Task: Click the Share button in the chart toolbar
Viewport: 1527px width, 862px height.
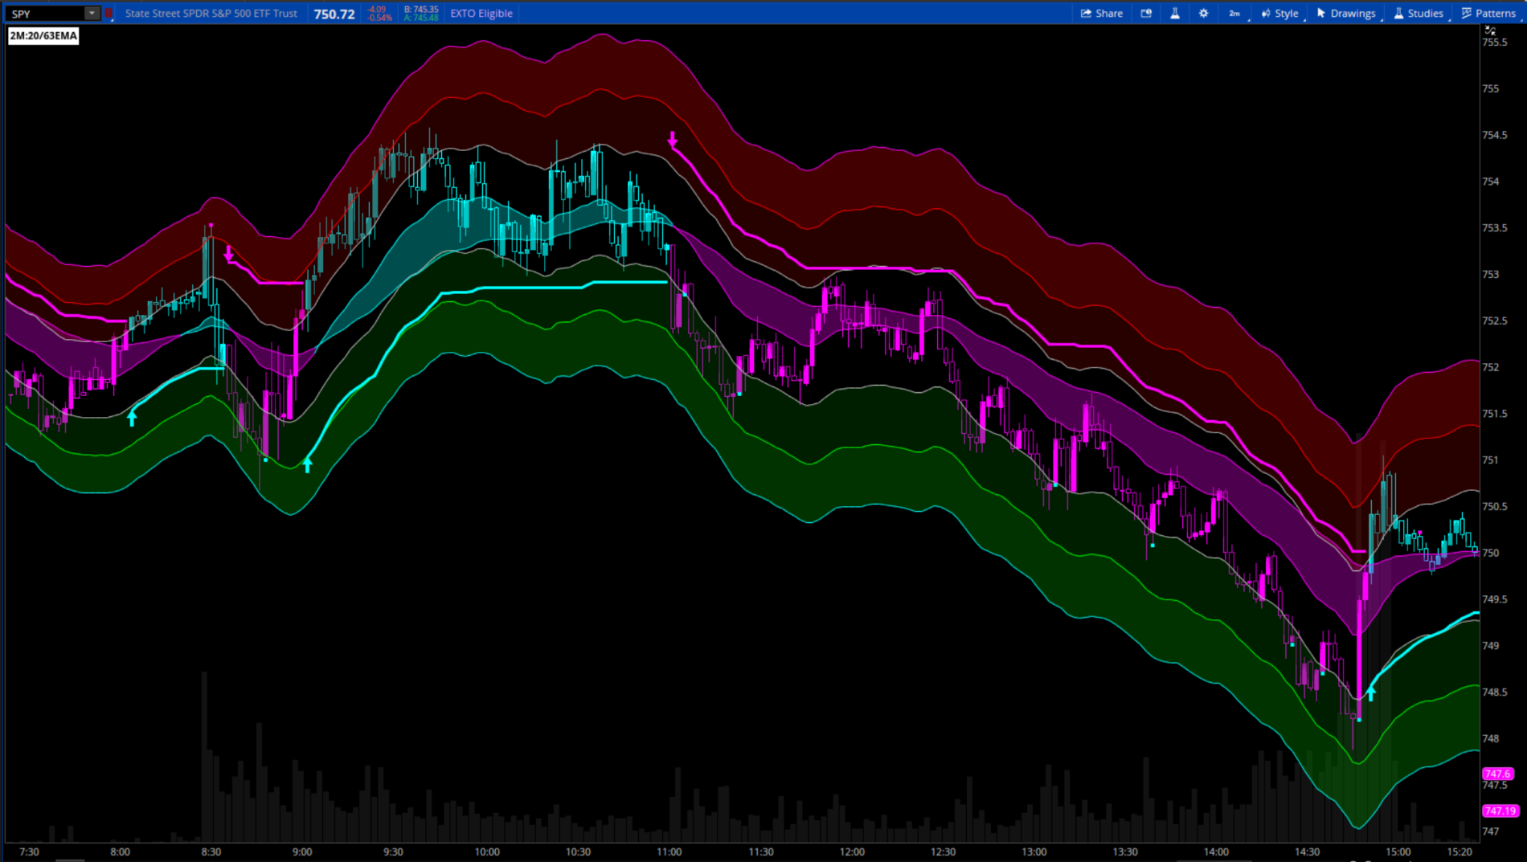Action: pyautogui.click(x=1101, y=14)
